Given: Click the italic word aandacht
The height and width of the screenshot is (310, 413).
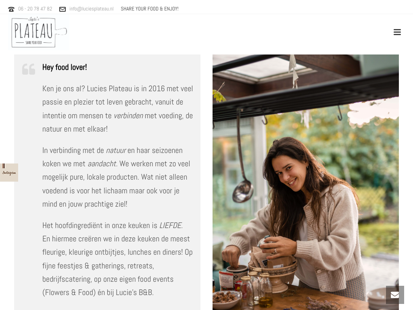Looking at the screenshot, I should click(102, 164).
